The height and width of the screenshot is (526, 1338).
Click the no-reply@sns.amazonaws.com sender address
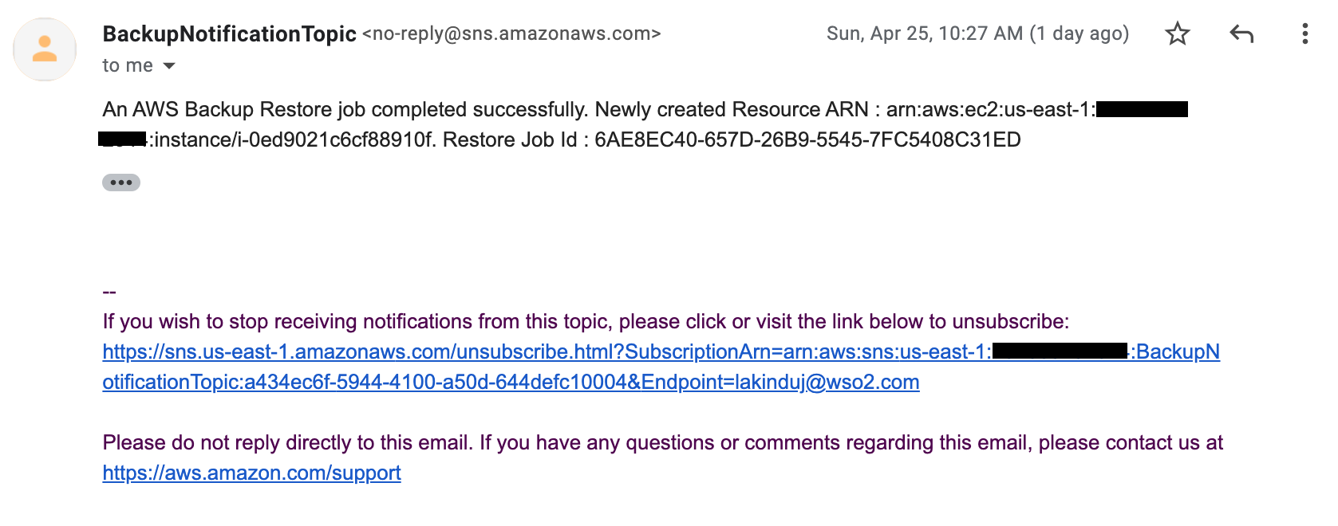[x=511, y=33]
